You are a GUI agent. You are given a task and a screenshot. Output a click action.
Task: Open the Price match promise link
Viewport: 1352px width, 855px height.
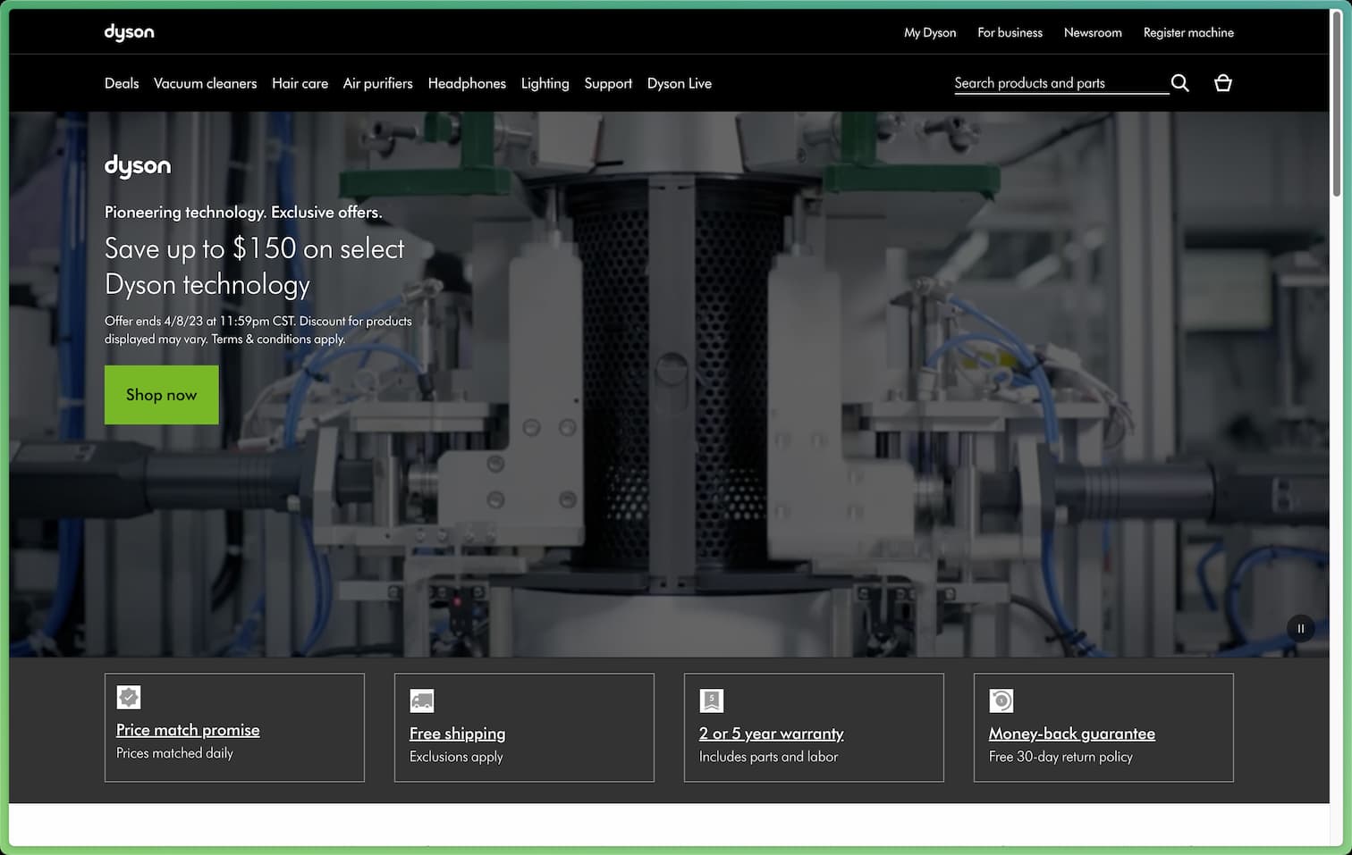[x=188, y=730]
